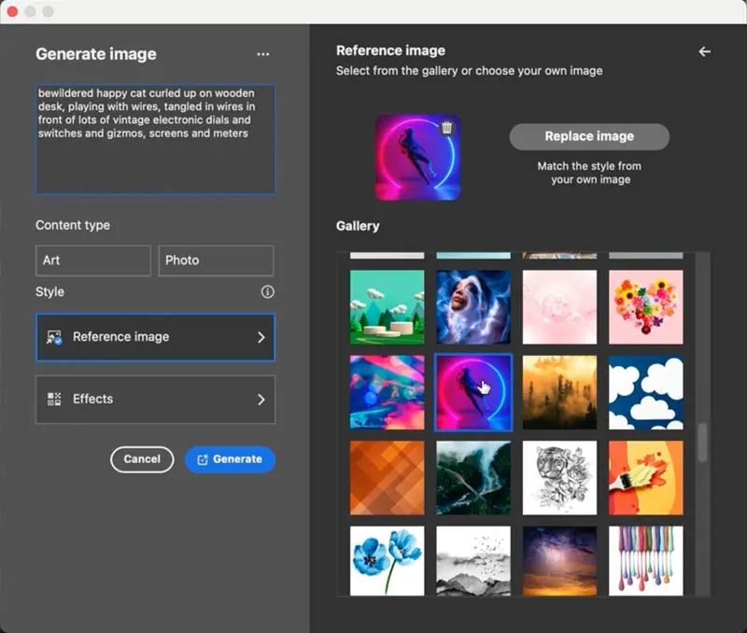This screenshot has height=633, width=747.
Task: Click the Style info icon
Action: pyautogui.click(x=268, y=291)
